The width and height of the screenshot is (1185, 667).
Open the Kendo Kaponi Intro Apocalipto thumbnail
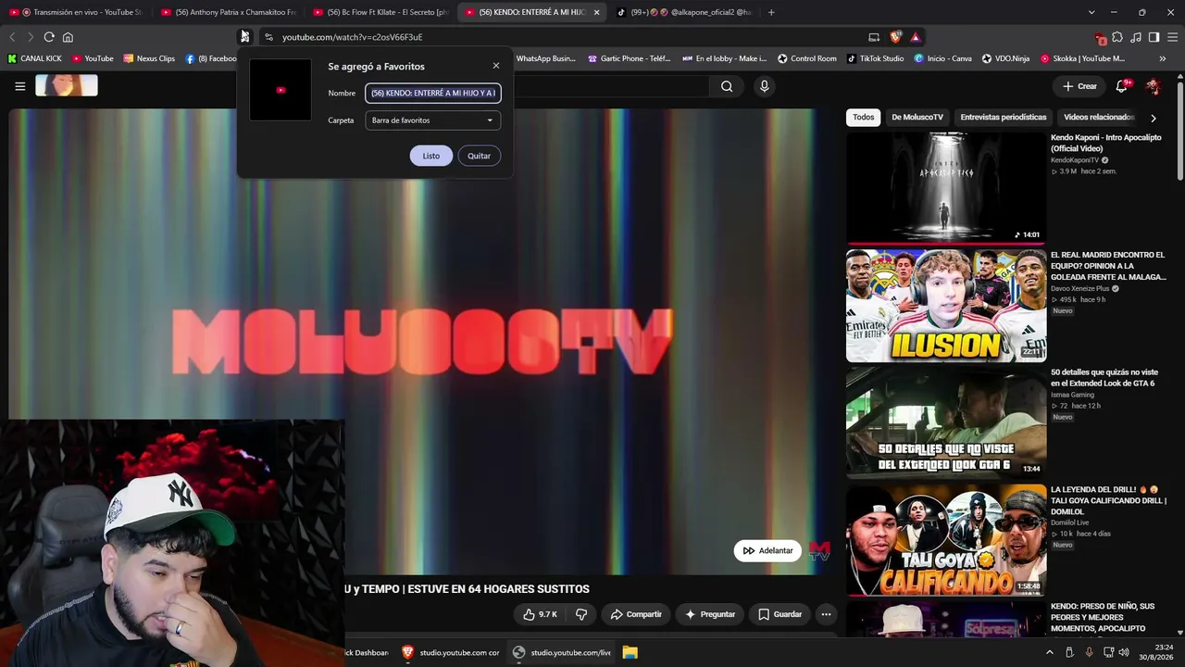[x=946, y=188]
